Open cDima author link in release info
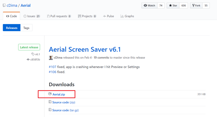Screen dimensions: 217x117 [x=58, y=58]
